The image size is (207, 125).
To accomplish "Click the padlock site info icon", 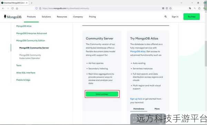I will point(40,8).
